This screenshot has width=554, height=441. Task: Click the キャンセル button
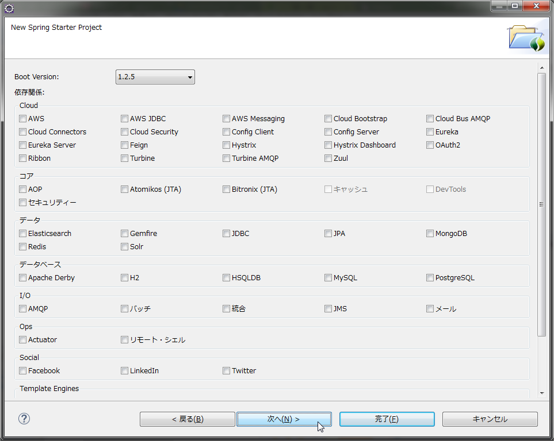(x=490, y=419)
